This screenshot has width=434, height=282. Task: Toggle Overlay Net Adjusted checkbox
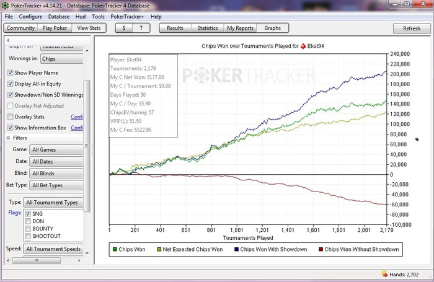pos(11,106)
